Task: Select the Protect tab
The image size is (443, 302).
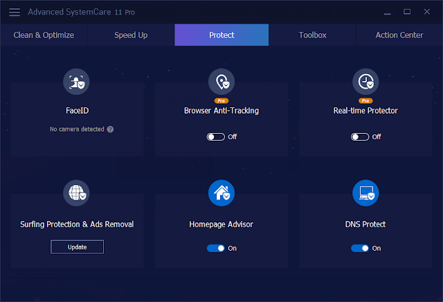Action: pyautogui.click(x=221, y=35)
